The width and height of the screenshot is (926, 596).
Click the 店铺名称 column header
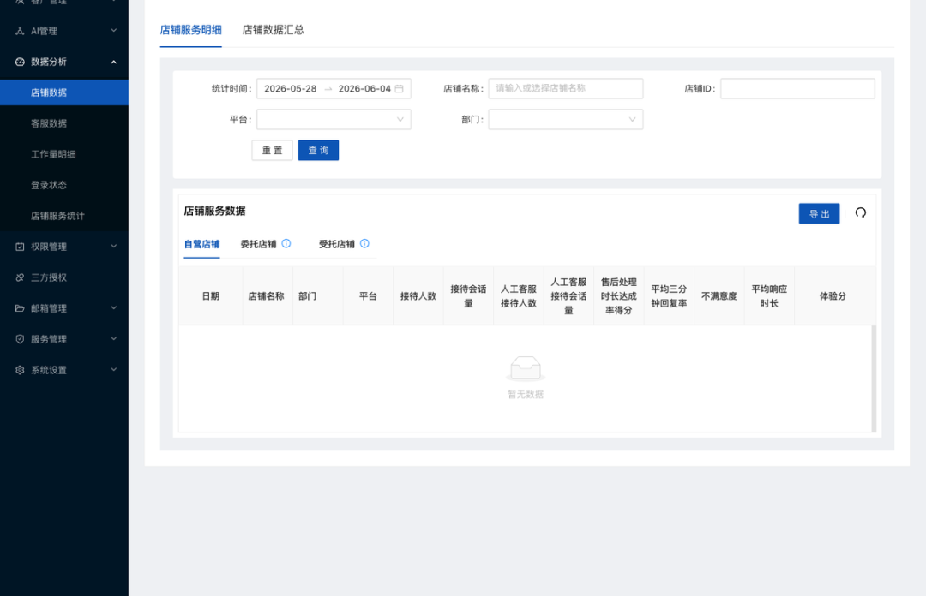266,296
